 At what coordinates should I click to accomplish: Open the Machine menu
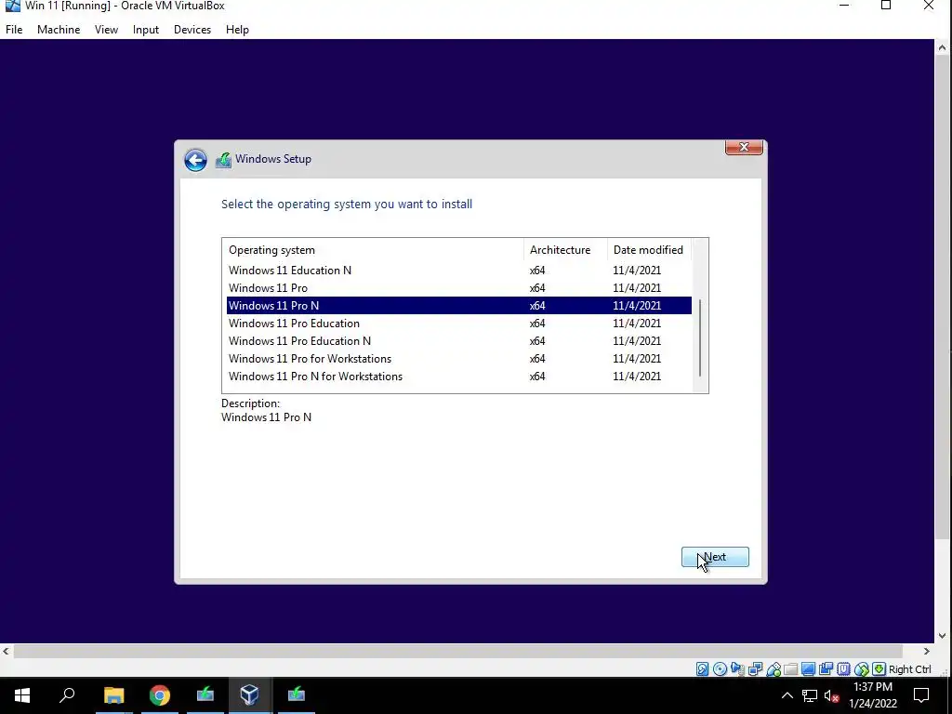click(59, 29)
